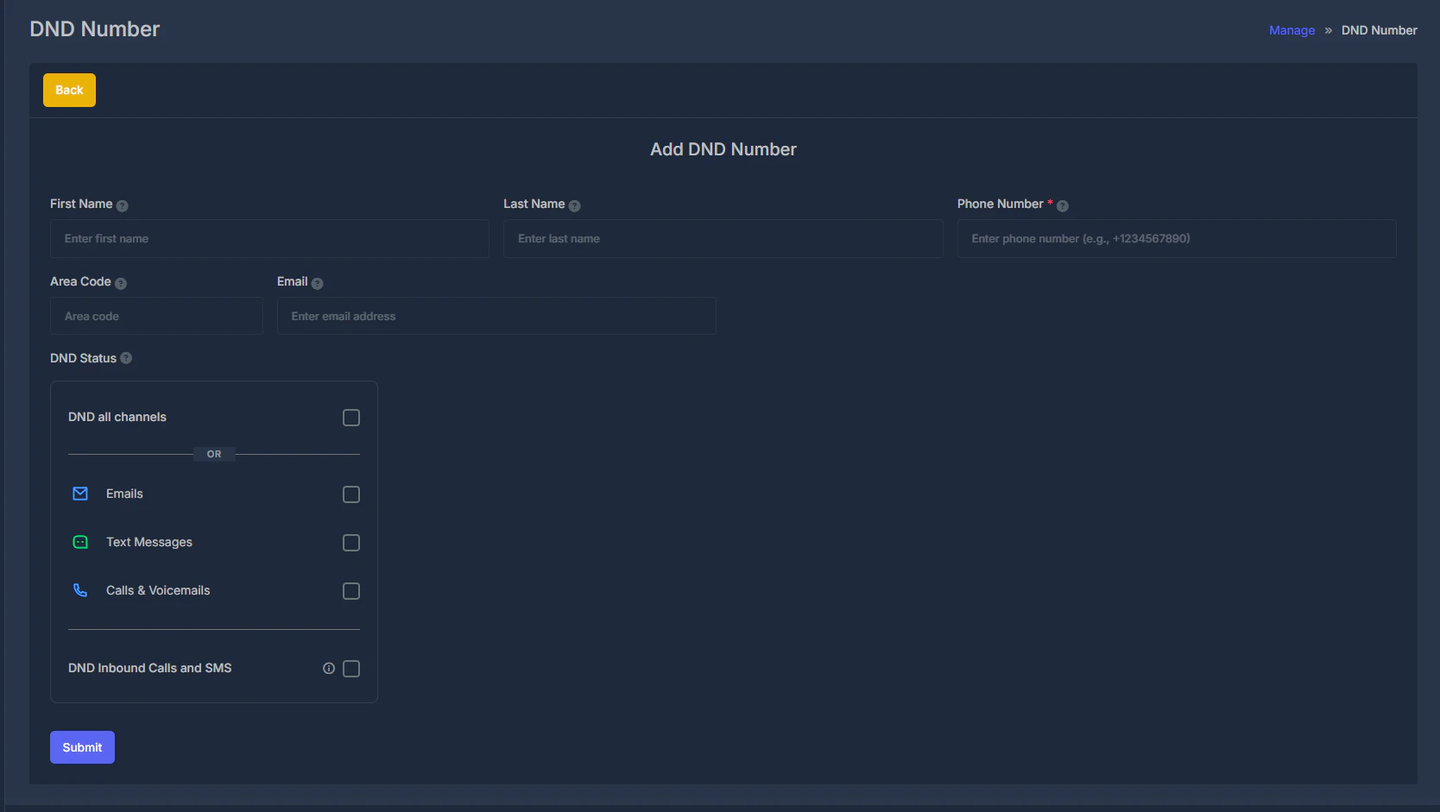The height and width of the screenshot is (812, 1440).
Task: Click the Enter email address field
Action: pos(496,316)
